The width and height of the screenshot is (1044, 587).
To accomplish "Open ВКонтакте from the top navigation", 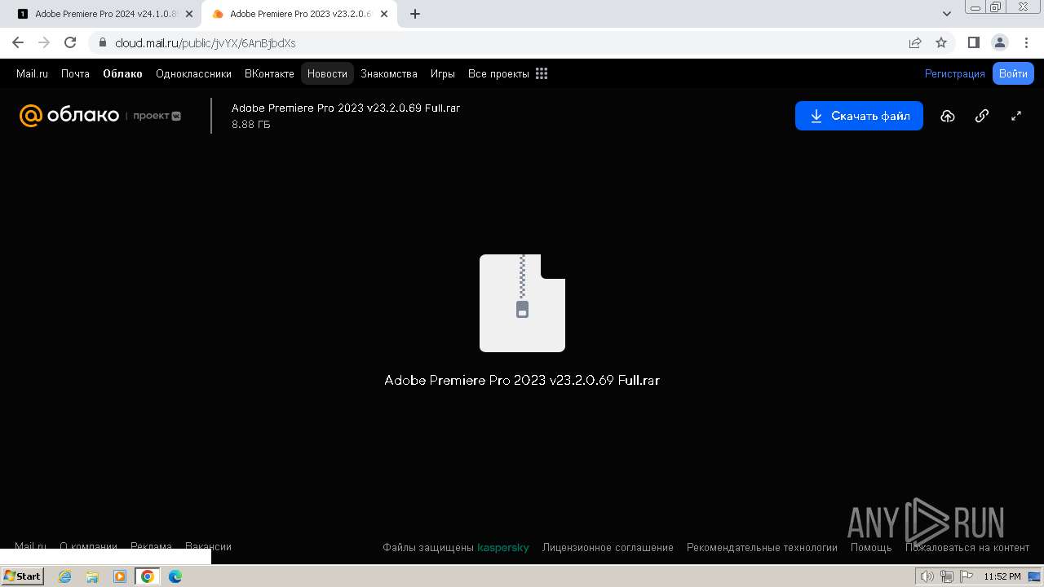I will [x=269, y=73].
